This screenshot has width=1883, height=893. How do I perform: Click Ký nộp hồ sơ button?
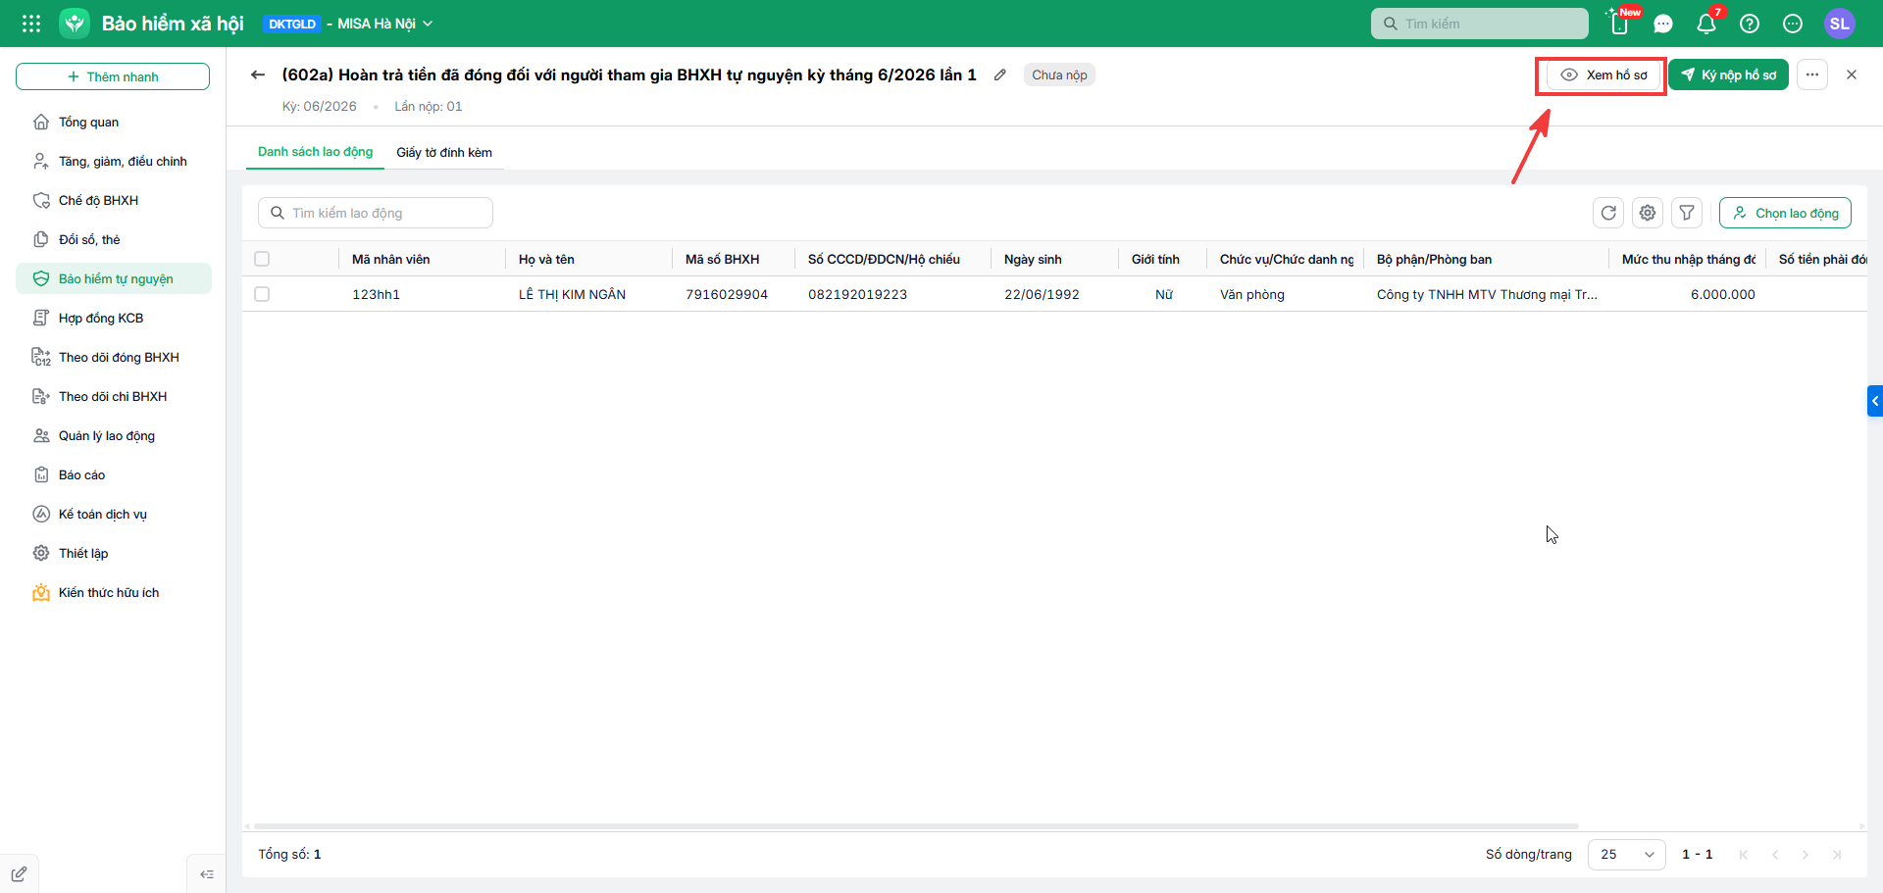[x=1728, y=74]
